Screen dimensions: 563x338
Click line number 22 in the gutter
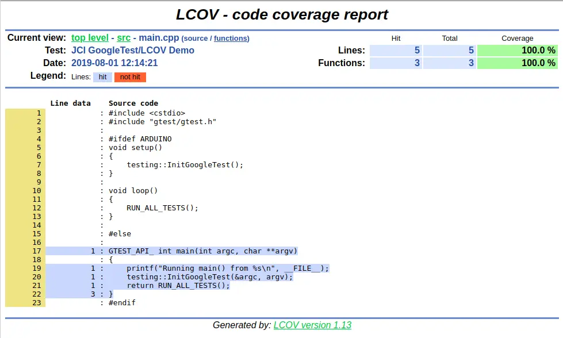click(37, 294)
